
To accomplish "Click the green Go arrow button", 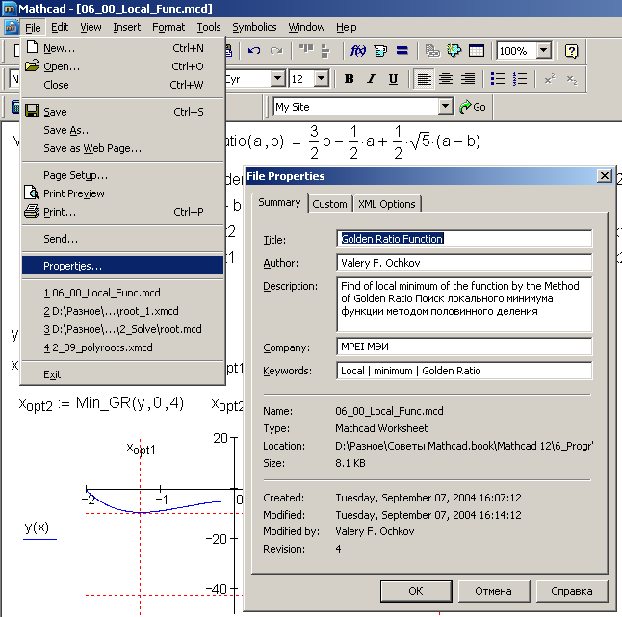I will point(473,107).
